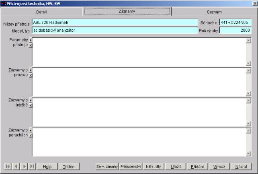This screenshot has width=258, height=174.
Task: Open Serv. zásahy records
Action: pyautogui.click(x=107, y=166)
